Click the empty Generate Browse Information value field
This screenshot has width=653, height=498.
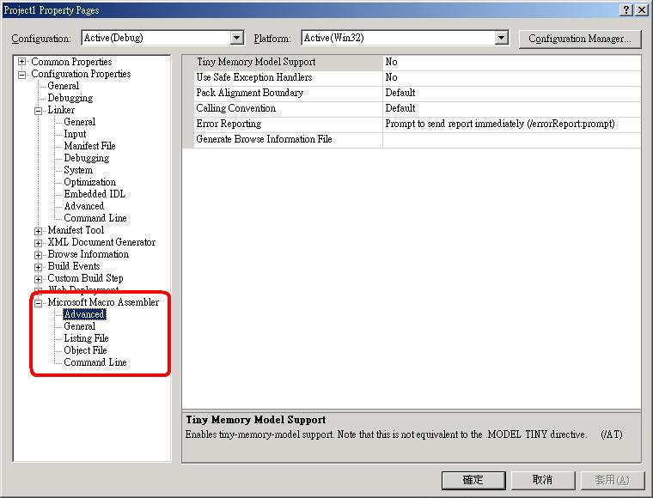pyautogui.click(x=512, y=139)
